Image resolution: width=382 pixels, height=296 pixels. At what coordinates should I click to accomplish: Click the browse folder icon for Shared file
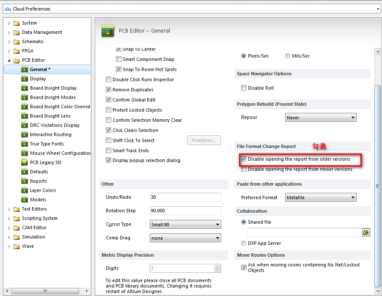point(366,232)
